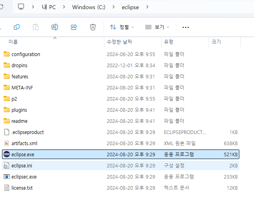This screenshot has height=202, width=254.
Task: Select the configuration folder icon
Action: (x=7, y=54)
